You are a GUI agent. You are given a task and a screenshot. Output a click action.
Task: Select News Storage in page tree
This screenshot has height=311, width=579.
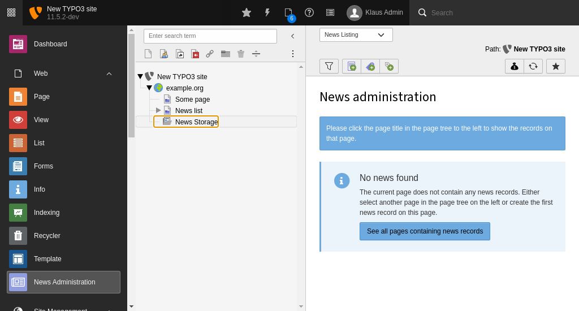point(196,122)
